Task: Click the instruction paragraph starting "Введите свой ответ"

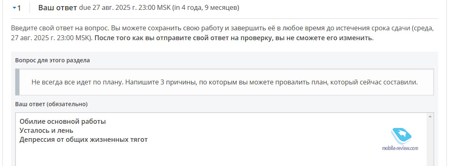Action: [x=222, y=33]
